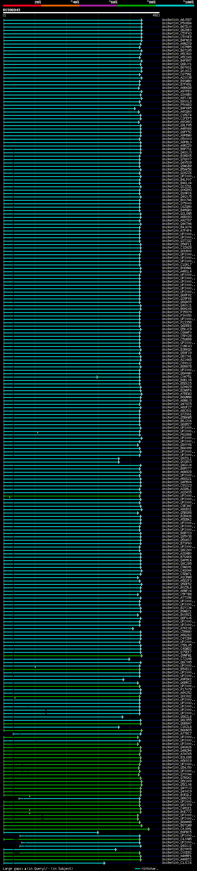
Task: Select the AV396943 query name label
Action: [x=11, y=10]
